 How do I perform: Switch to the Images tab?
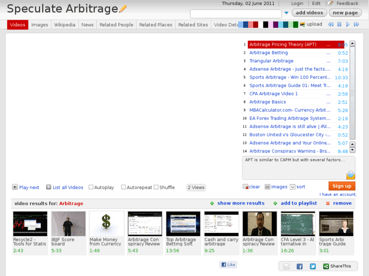click(x=40, y=25)
